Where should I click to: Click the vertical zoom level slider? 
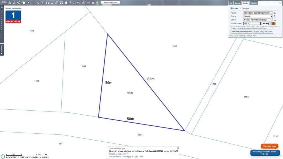click(x=2, y=24)
